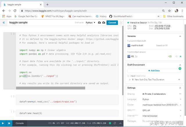Collapse the Settings panel

180,88
